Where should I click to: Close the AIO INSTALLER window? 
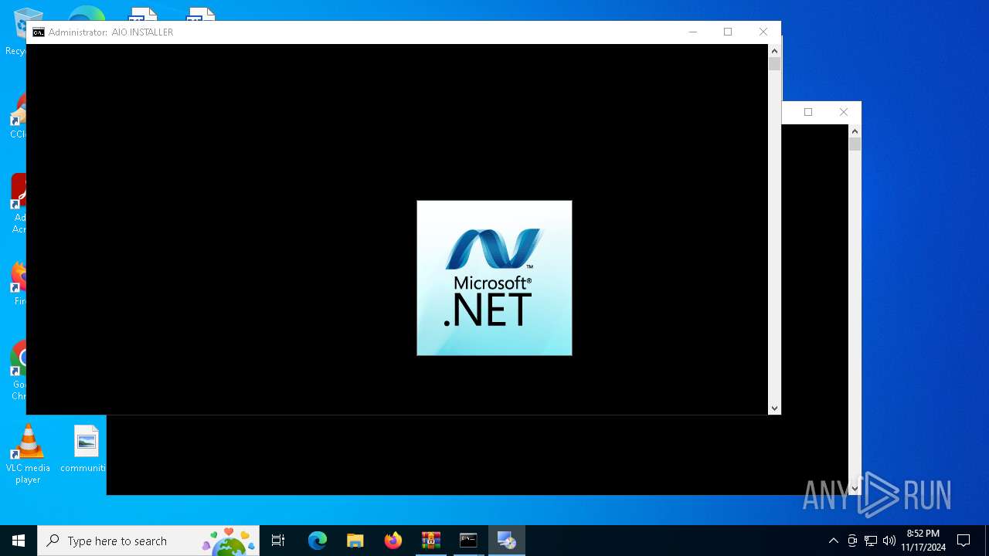pyautogui.click(x=763, y=32)
